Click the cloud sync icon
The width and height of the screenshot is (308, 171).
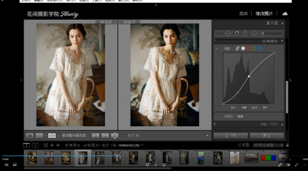point(285,14)
